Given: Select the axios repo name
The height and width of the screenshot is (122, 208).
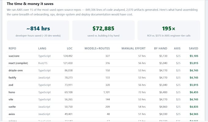Looking at the screenshot, I should click(12, 114).
